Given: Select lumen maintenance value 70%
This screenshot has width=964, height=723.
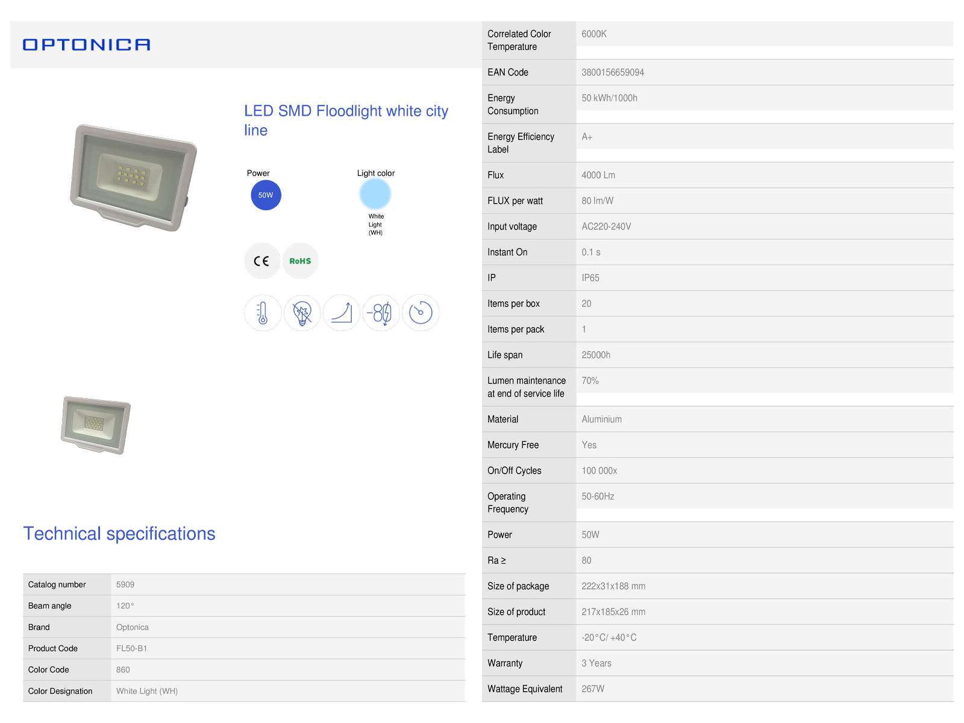Looking at the screenshot, I should click(x=590, y=381).
